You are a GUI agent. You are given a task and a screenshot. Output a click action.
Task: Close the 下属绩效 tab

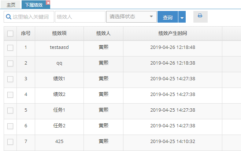[48, 3]
